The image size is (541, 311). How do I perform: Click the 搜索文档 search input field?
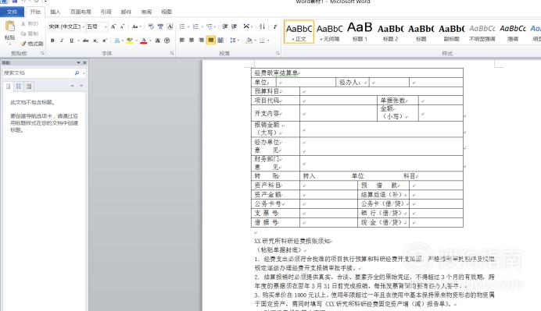coord(38,73)
